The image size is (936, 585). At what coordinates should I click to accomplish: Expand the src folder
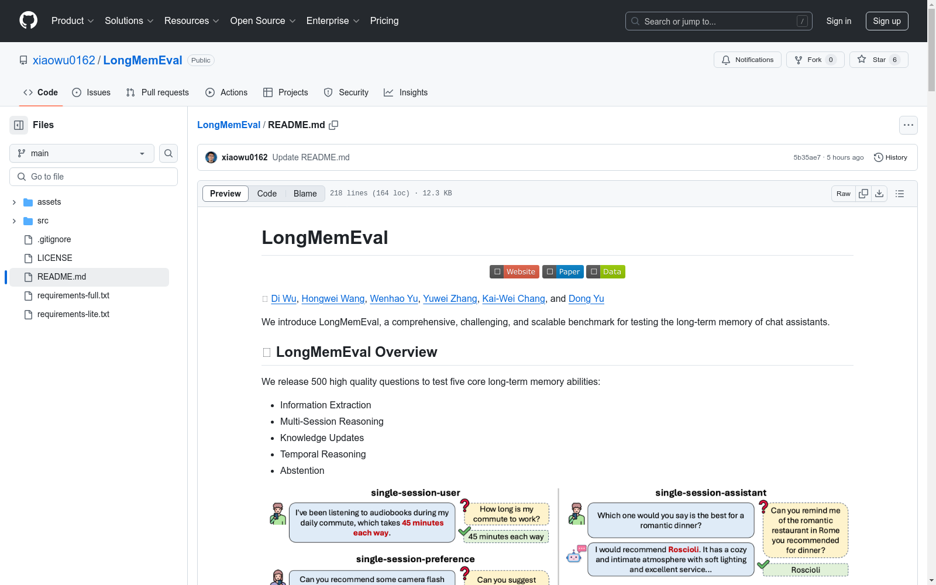[13, 221]
